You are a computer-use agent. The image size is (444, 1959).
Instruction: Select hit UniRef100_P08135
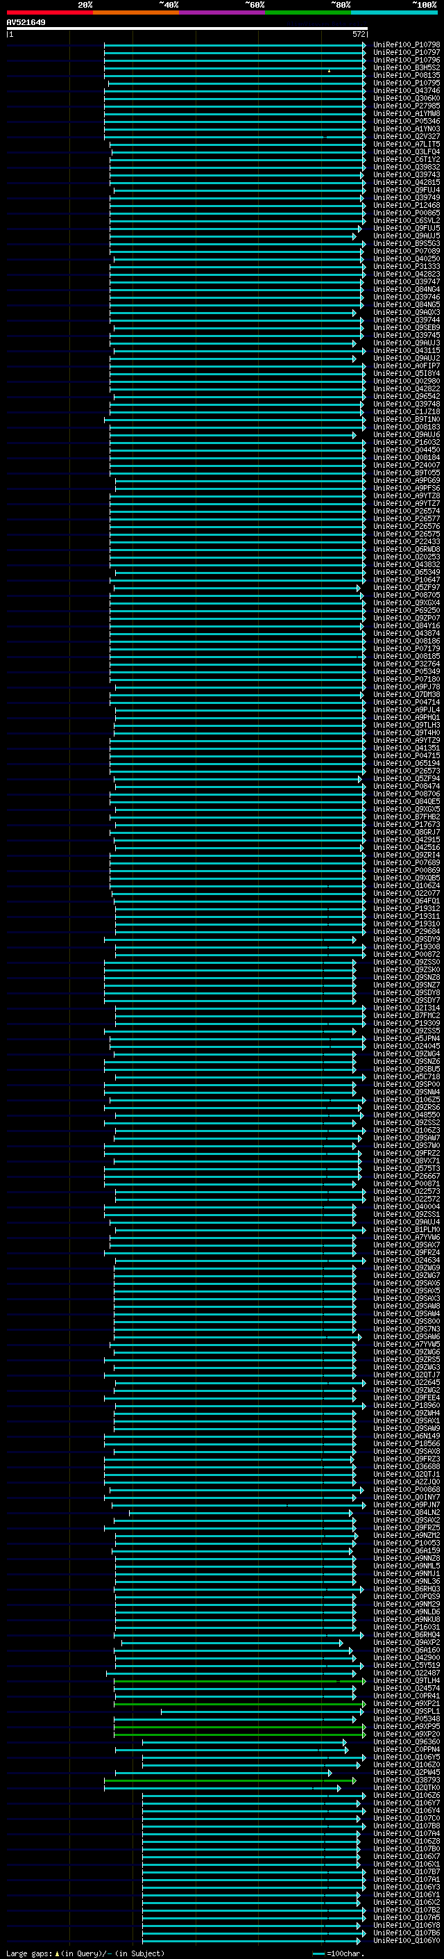pyautogui.click(x=407, y=75)
